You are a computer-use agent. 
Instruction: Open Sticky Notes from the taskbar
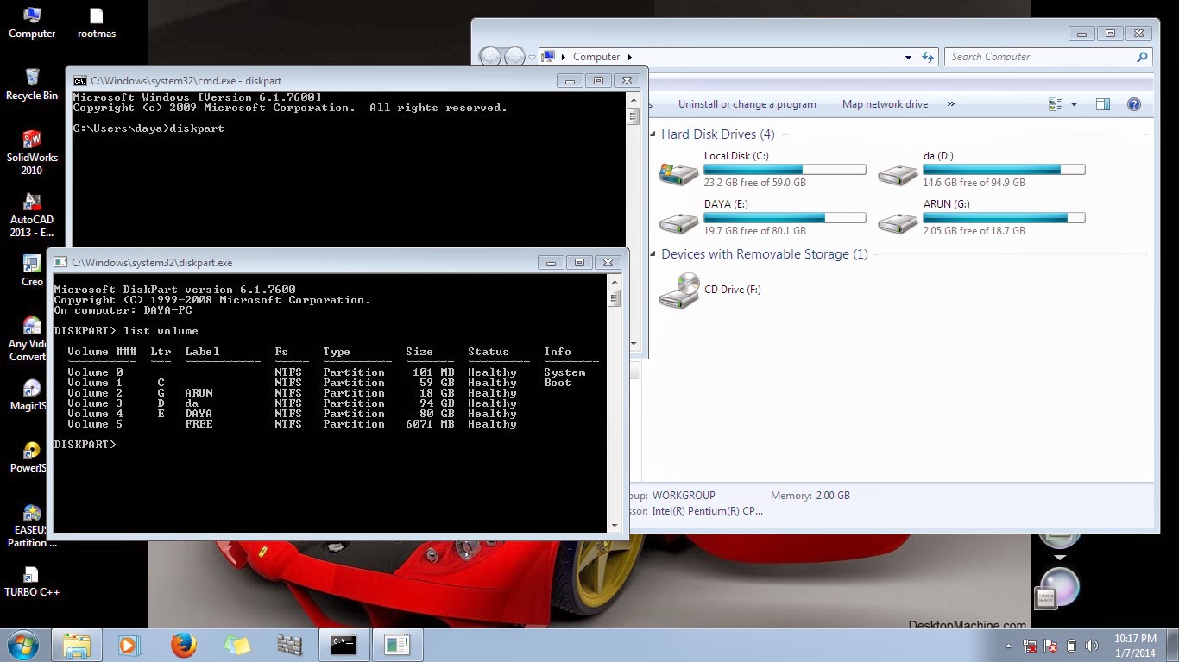(x=236, y=645)
